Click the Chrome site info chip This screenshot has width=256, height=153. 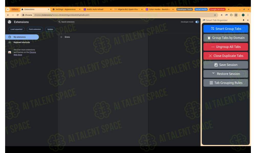[x=27, y=15]
